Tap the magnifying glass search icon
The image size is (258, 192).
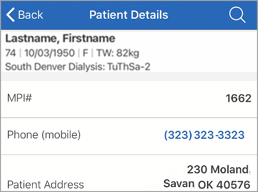pos(237,14)
